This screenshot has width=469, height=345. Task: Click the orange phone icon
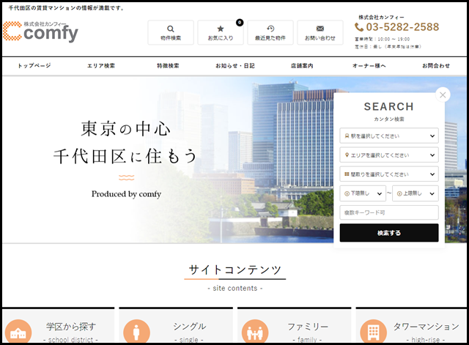pyautogui.click(x=359, y=27)
